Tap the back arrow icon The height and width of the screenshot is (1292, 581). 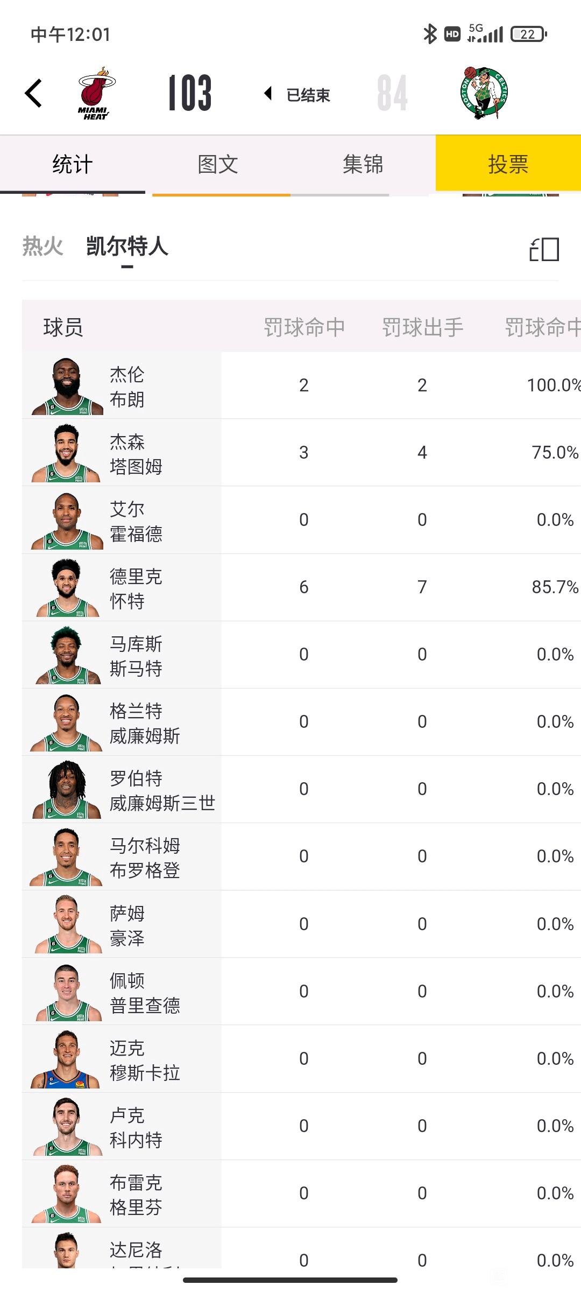click(33, 93)
